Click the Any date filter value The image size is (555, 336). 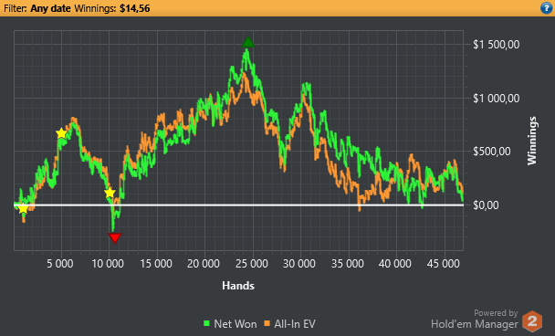[x=50, y=8]
